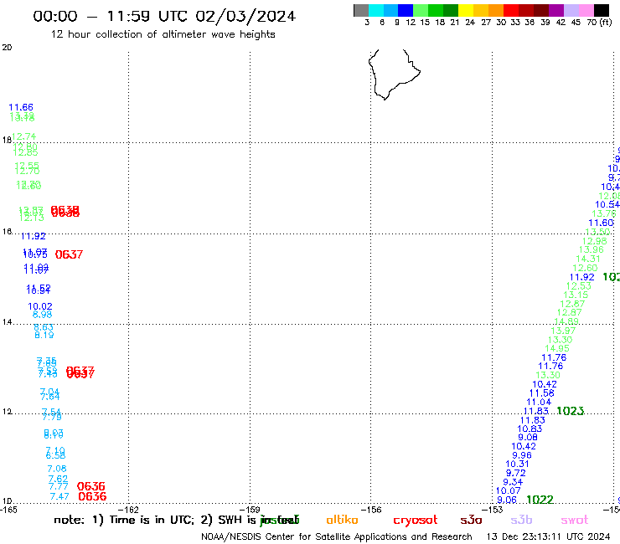Click the wave height value '7.47'
The width and height of the screenshot is (620, 544).
[x=59, y=496]
